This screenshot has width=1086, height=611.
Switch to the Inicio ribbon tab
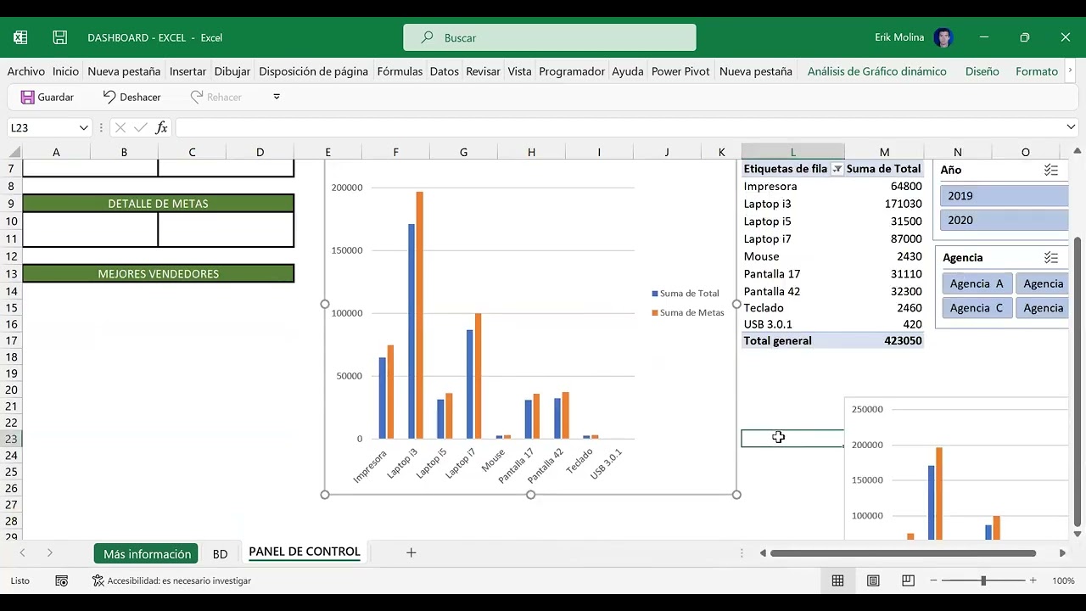[65, 71]
